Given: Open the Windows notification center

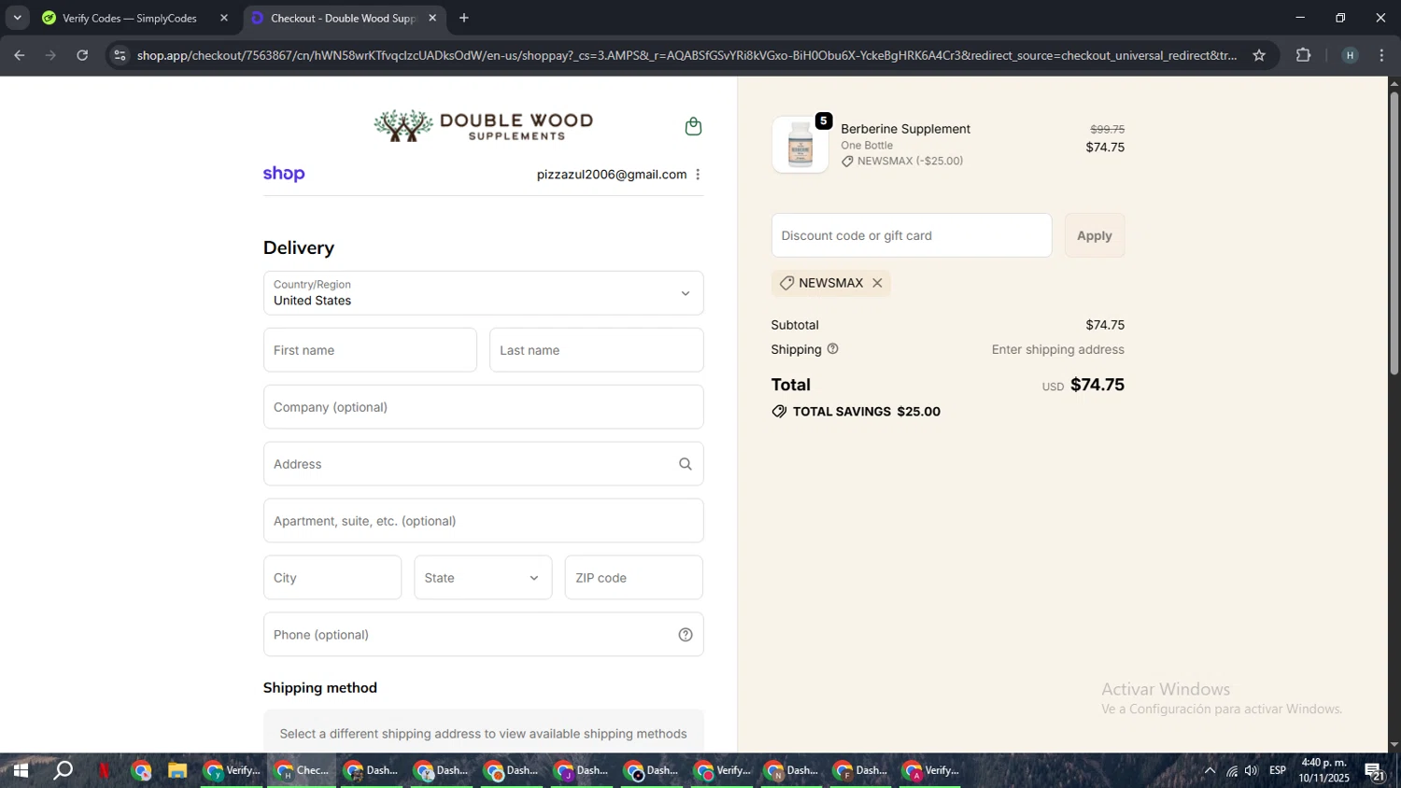Looking at the screenshot, I should (x=1375, y=770).
